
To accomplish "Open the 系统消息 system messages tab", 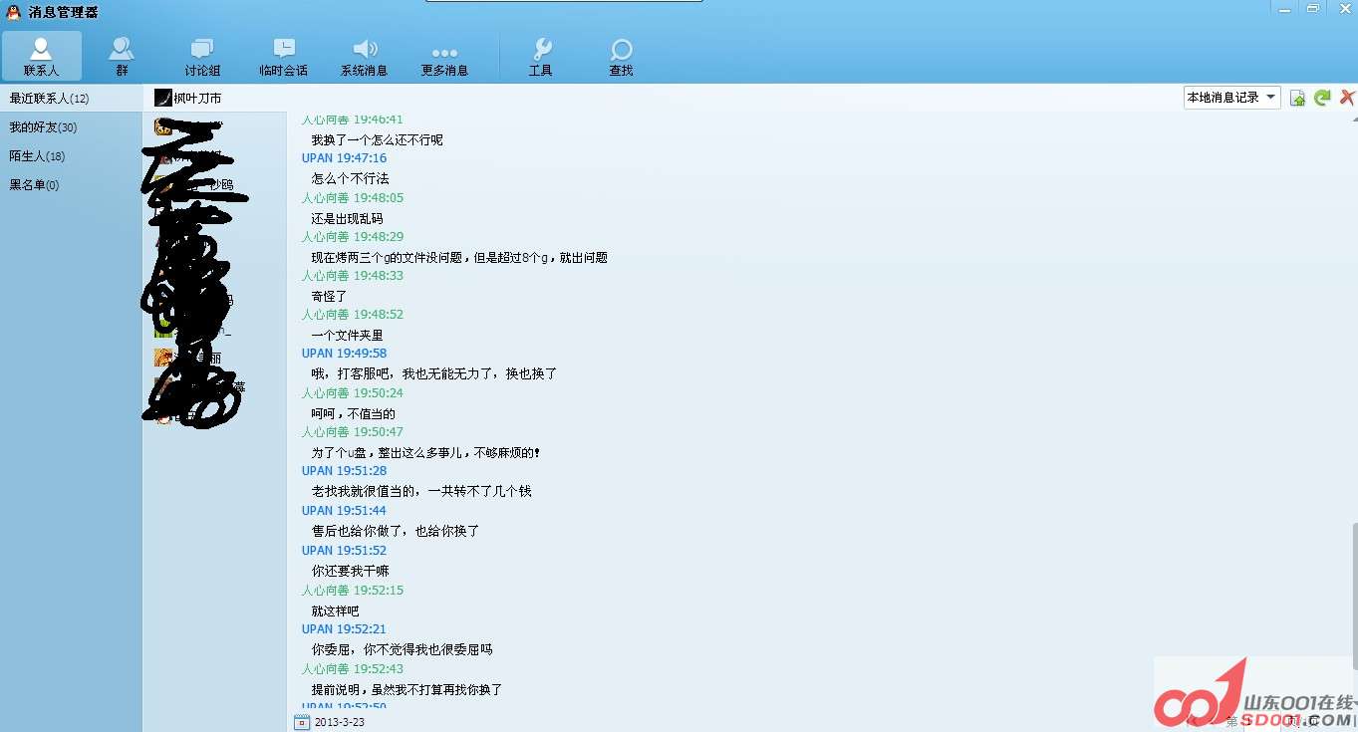I will click(x=364, y=57).
